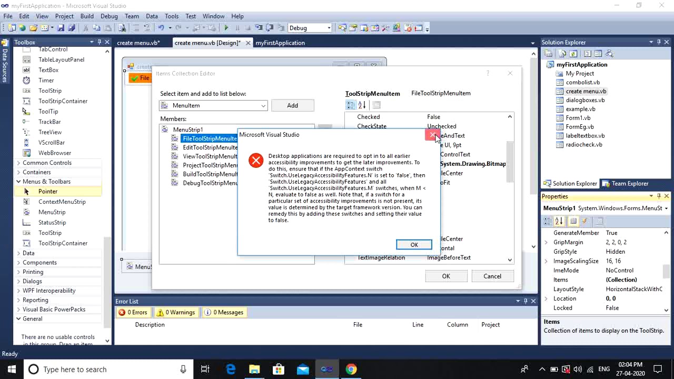Open Properties Window via toolbar icon
Screen dimensions: 674x379
pos(353,28)
